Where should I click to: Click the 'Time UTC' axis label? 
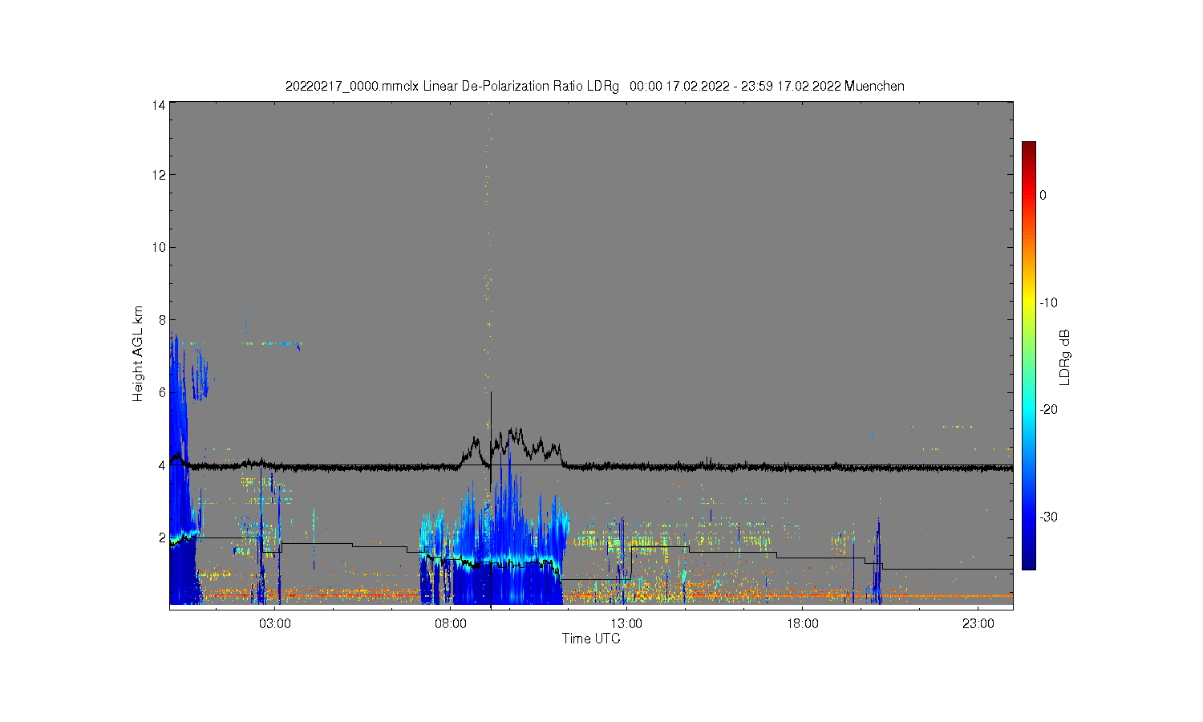(591, 639)
